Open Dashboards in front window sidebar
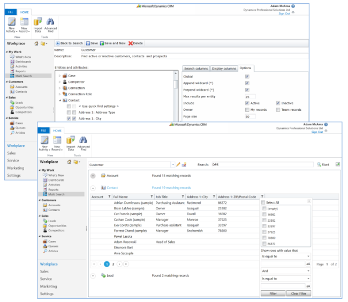 click(x=56, y=180)
